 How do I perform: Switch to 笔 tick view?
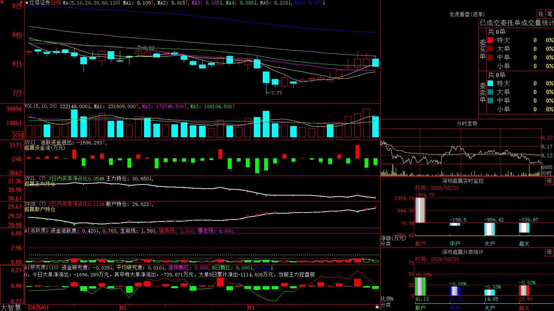549,14
